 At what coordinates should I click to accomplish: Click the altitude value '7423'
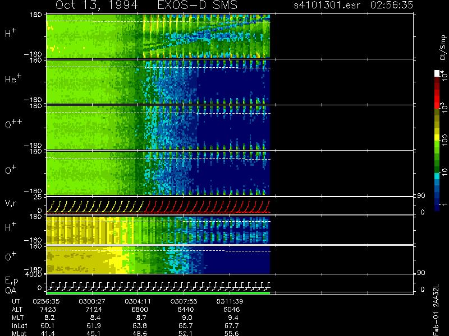tap(48, 310)
